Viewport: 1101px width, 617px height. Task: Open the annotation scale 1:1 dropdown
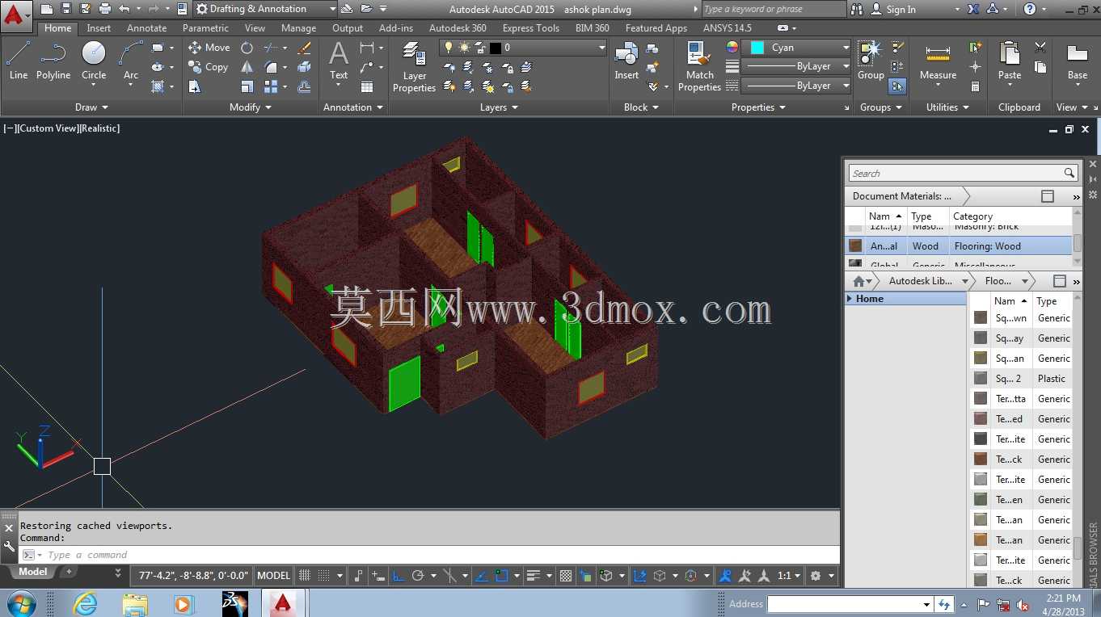point(788,576)
